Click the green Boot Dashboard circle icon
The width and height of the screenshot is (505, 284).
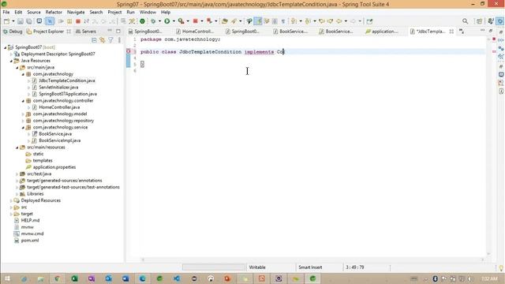[142, 21]
